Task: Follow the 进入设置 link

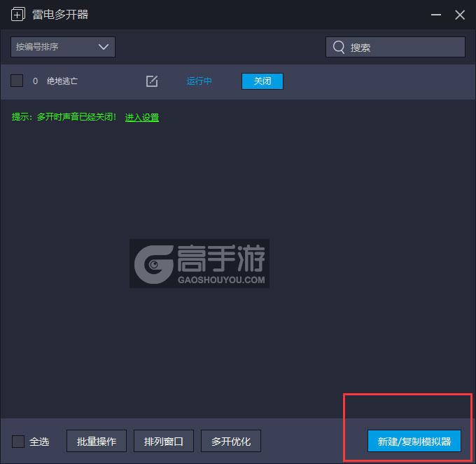Action: tap(142, 117)
